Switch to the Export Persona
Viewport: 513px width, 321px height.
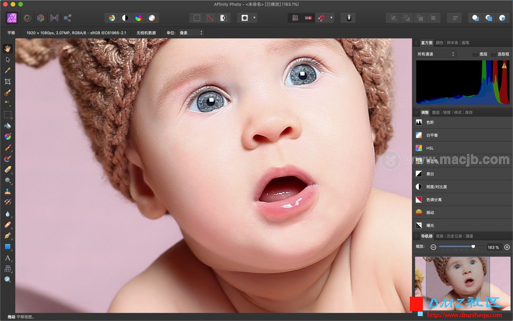point(68,18)
